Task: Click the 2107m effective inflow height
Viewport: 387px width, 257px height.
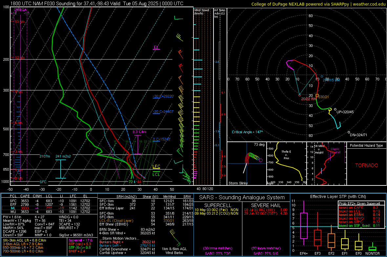Action: coord(45,156)
